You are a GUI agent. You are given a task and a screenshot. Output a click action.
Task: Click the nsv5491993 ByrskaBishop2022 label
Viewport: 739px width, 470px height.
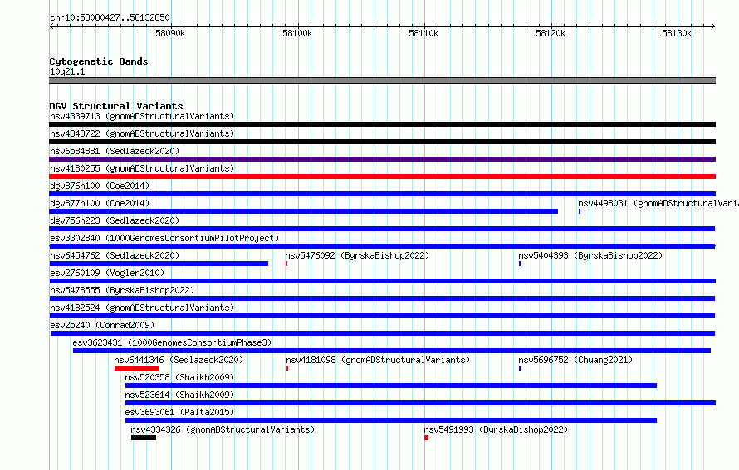(x=496, y=429)
